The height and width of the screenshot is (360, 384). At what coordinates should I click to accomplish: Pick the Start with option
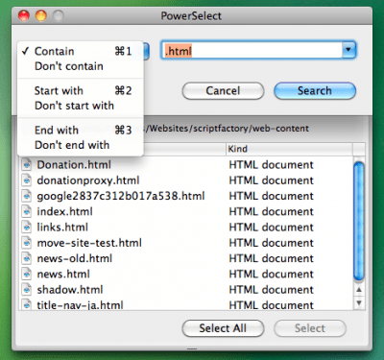pos(81,90)
